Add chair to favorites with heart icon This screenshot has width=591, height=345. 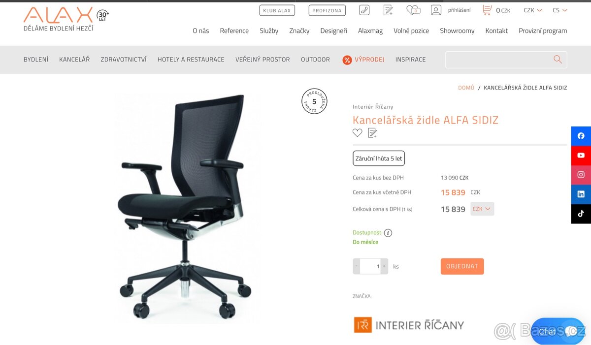(x=358, y=133)
